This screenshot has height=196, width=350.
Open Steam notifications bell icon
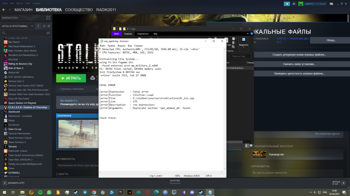pos(294,4)
